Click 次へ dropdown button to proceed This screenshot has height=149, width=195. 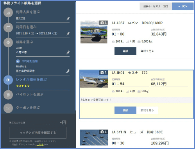(x=182, y=6)
